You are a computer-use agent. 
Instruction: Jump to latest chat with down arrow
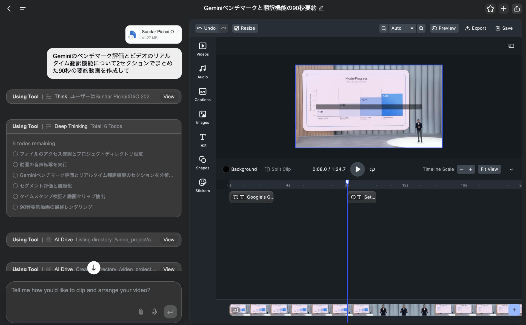[x=94, y=268]
